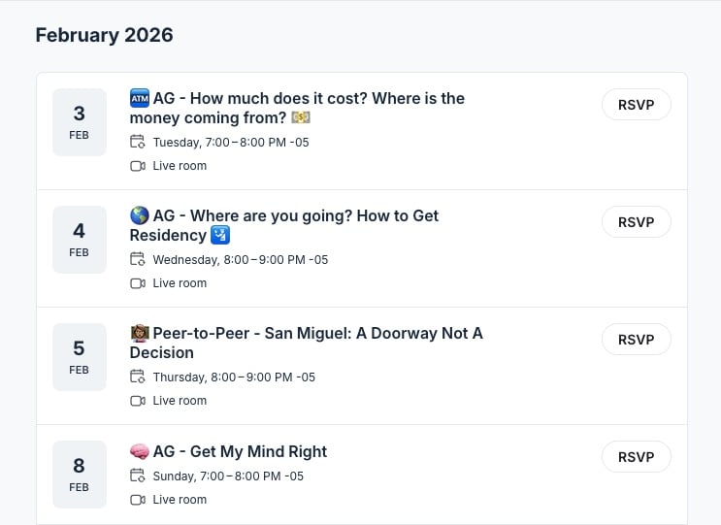721x525 pixels.
Task: RSVP to the How to Get Residency event
Action: [636, 222]
